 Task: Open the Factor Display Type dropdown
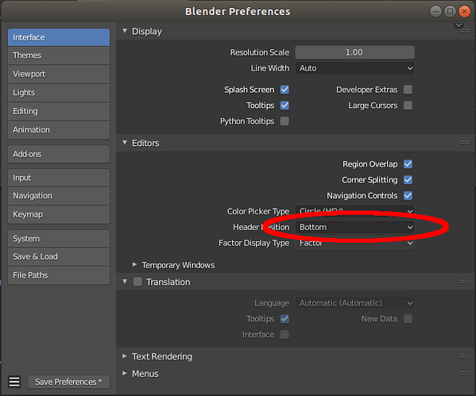[x=354, y=243]
